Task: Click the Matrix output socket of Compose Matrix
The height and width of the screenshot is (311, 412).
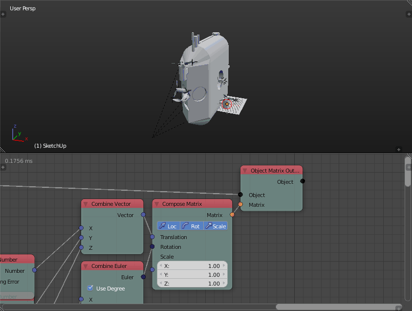Action: 232,214
